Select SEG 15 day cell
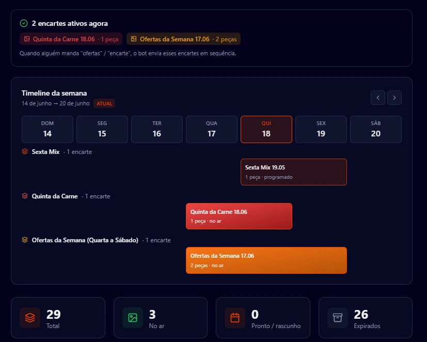The height and width of the screenshot is (342, 427). [x=102, y=130]
